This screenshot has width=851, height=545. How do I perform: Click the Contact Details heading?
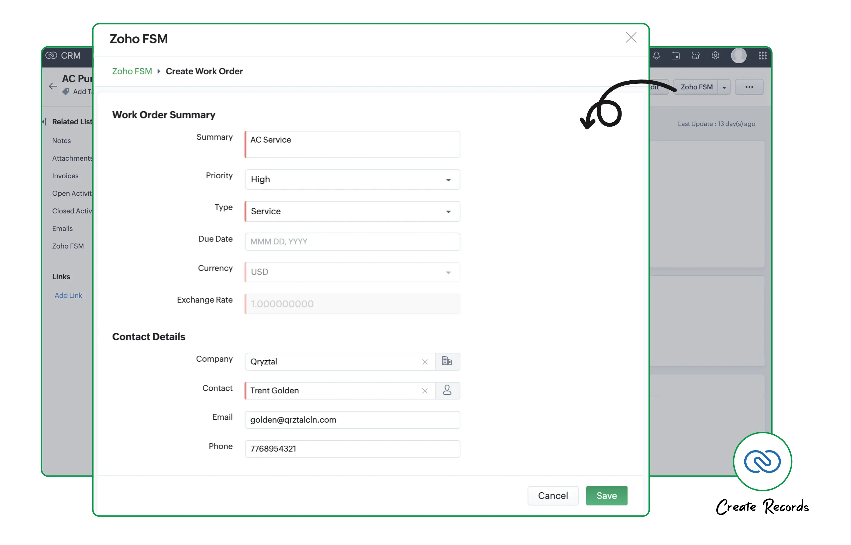(148, 337)
